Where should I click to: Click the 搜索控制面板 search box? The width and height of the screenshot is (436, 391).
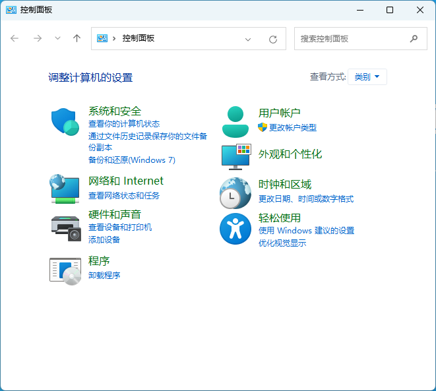click(361, 39)
